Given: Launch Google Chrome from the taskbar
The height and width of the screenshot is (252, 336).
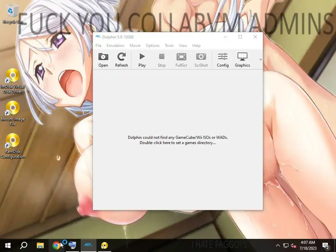Looking at the screenshot, I should [56, 245].
